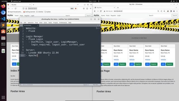Open the Files manager from the dock
This screenshot has width=179, height=101.
coord(3,38)
